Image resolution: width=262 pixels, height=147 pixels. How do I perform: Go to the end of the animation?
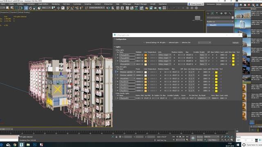[x=187, y=137]
